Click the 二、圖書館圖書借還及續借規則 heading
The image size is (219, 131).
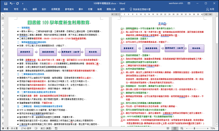coord(31,42)
